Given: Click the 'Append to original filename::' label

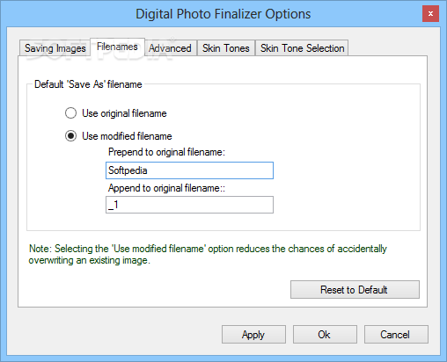Looking at the screenshot, I should (166, 188).
